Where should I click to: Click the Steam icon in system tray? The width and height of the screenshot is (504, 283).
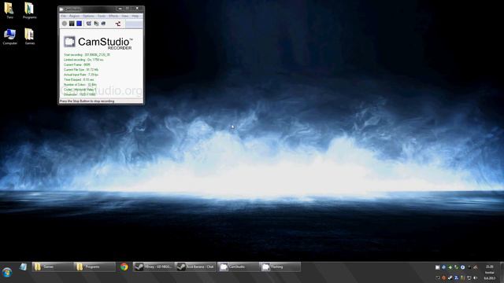click(450, 277)
